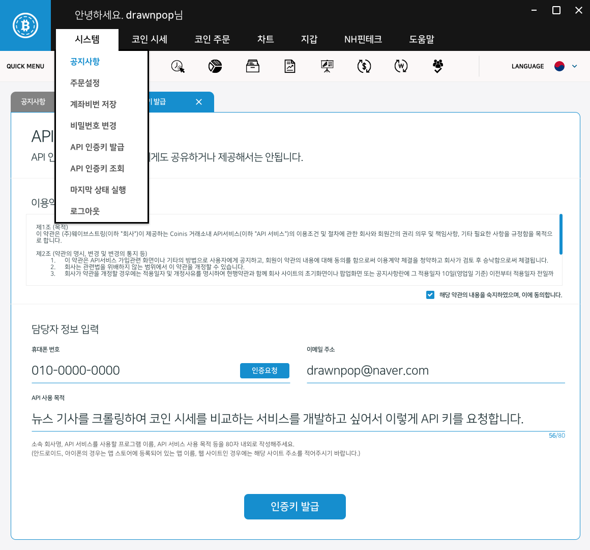This screenshot has width=590, height=550.
Task: Switch to the 코인 시세 menu tab
Action: 149,39
